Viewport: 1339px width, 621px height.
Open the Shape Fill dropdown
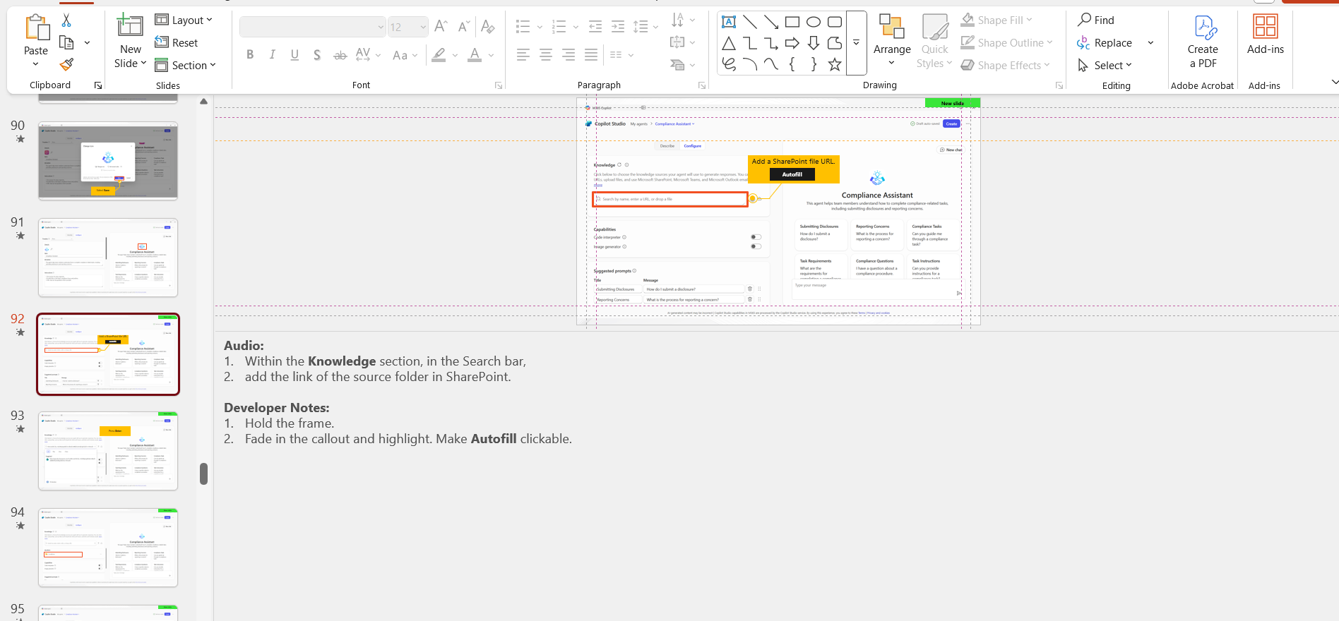997,20
